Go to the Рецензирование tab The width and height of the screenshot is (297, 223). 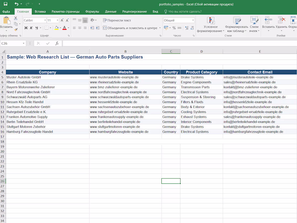pyautogui.click(x=134, y=12)
